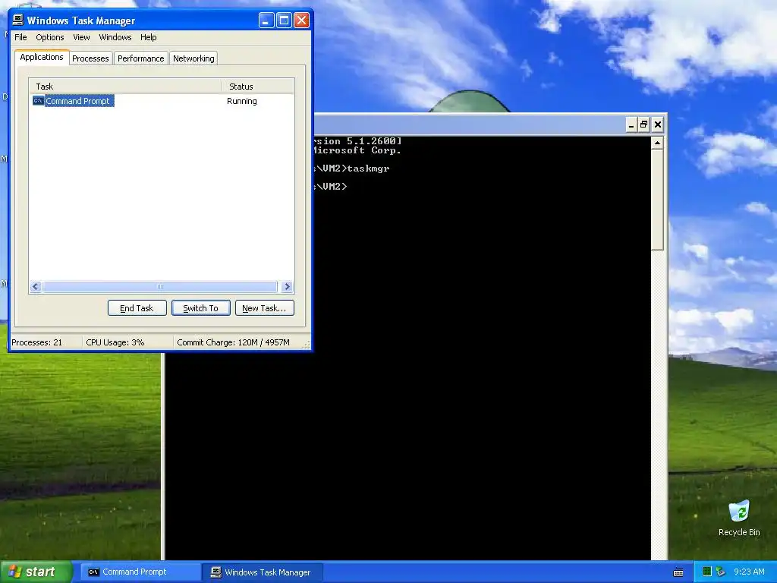Click the network connection tray icon
Image resolution: width=777 pixels, height=583 pixels.
tap(721, 572)
